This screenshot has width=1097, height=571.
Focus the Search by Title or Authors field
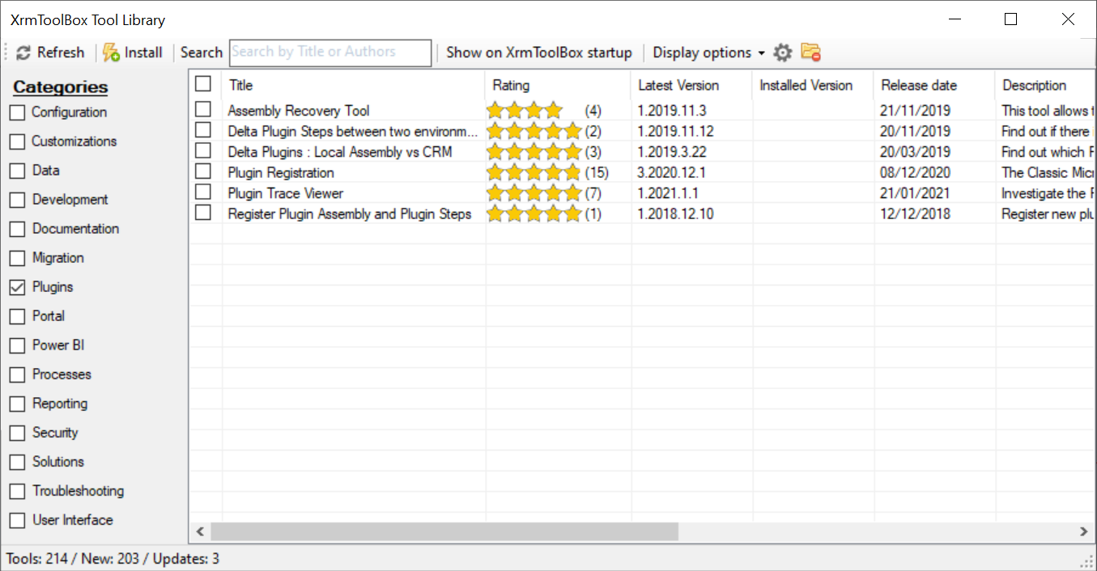pyautogui.click(x=330, y=53)
